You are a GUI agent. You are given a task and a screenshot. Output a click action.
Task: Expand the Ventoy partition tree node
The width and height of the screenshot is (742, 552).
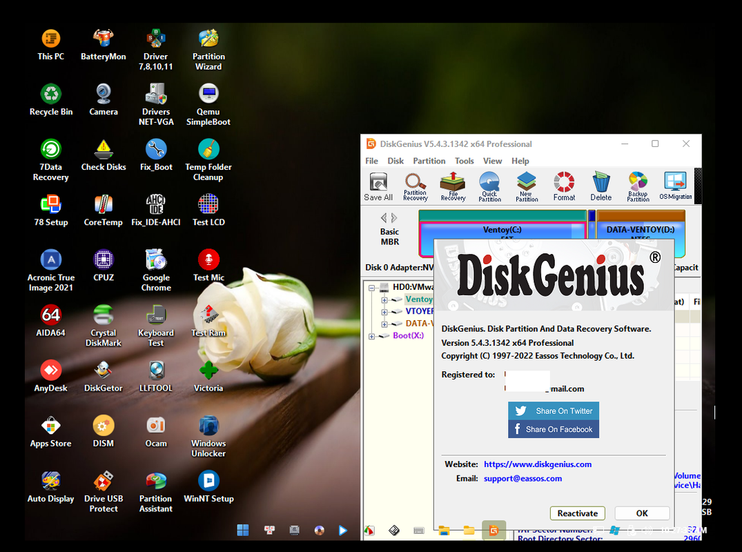384,299
